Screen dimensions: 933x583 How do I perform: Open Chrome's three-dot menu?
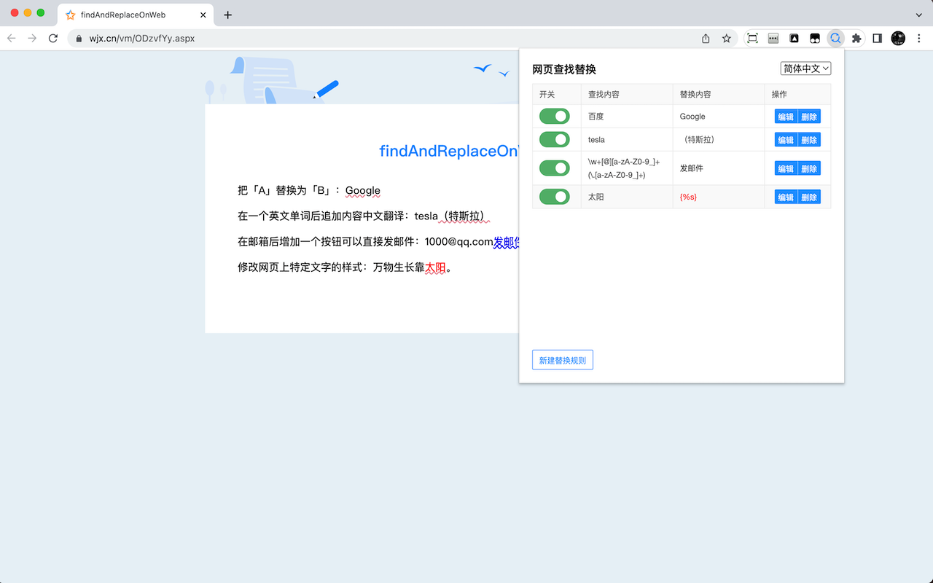pos(918,38)
